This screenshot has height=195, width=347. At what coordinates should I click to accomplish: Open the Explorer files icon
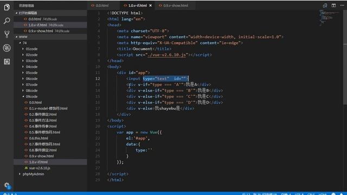(x=7, y=7)
